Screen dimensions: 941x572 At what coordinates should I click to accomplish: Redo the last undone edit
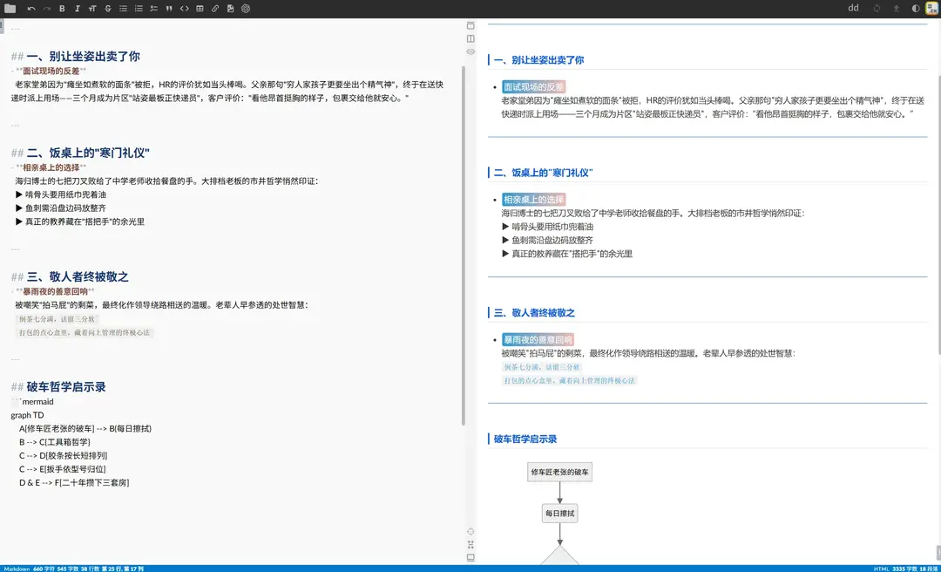pos(47,8)
